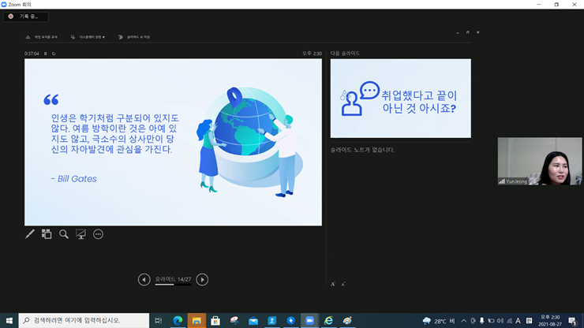Click the magnifier zoom into slide icon
Image resolution: width=584 pixels, height=328 pixels.
(x=64, y=234)
